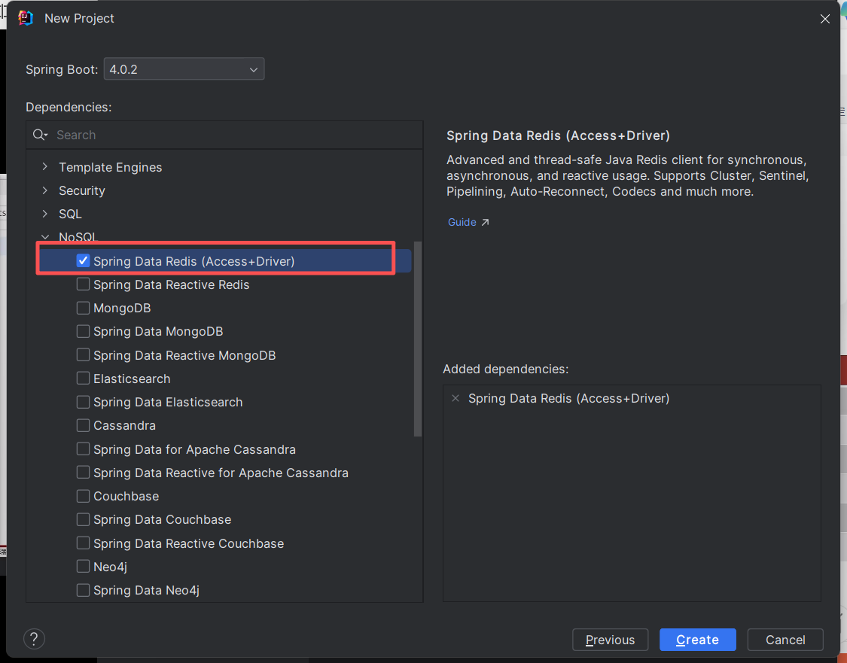The image size is (847, 663).
Task: Click the 'Spring Data Neo4j' label
Action: [x=146, y=590]
